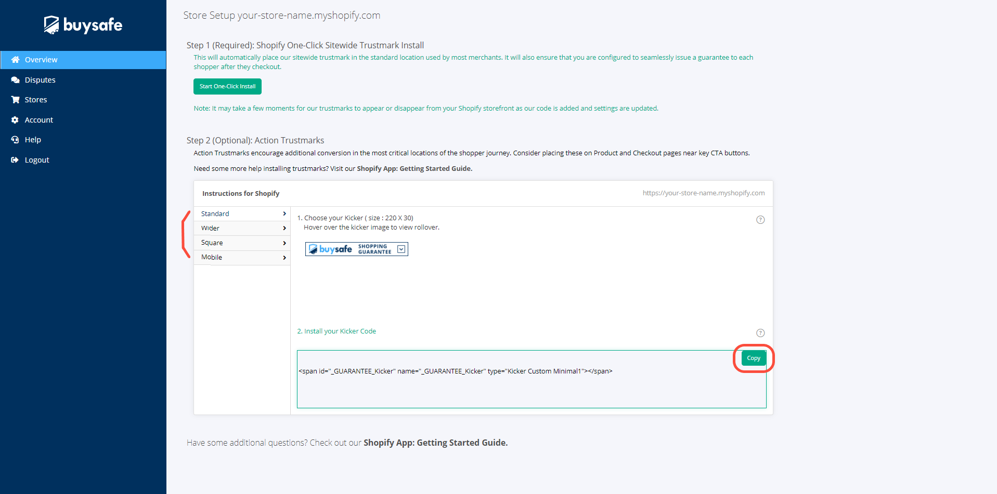997x494 pixels.
Task: Expand the Wider chevron
Action: [284, 229]
